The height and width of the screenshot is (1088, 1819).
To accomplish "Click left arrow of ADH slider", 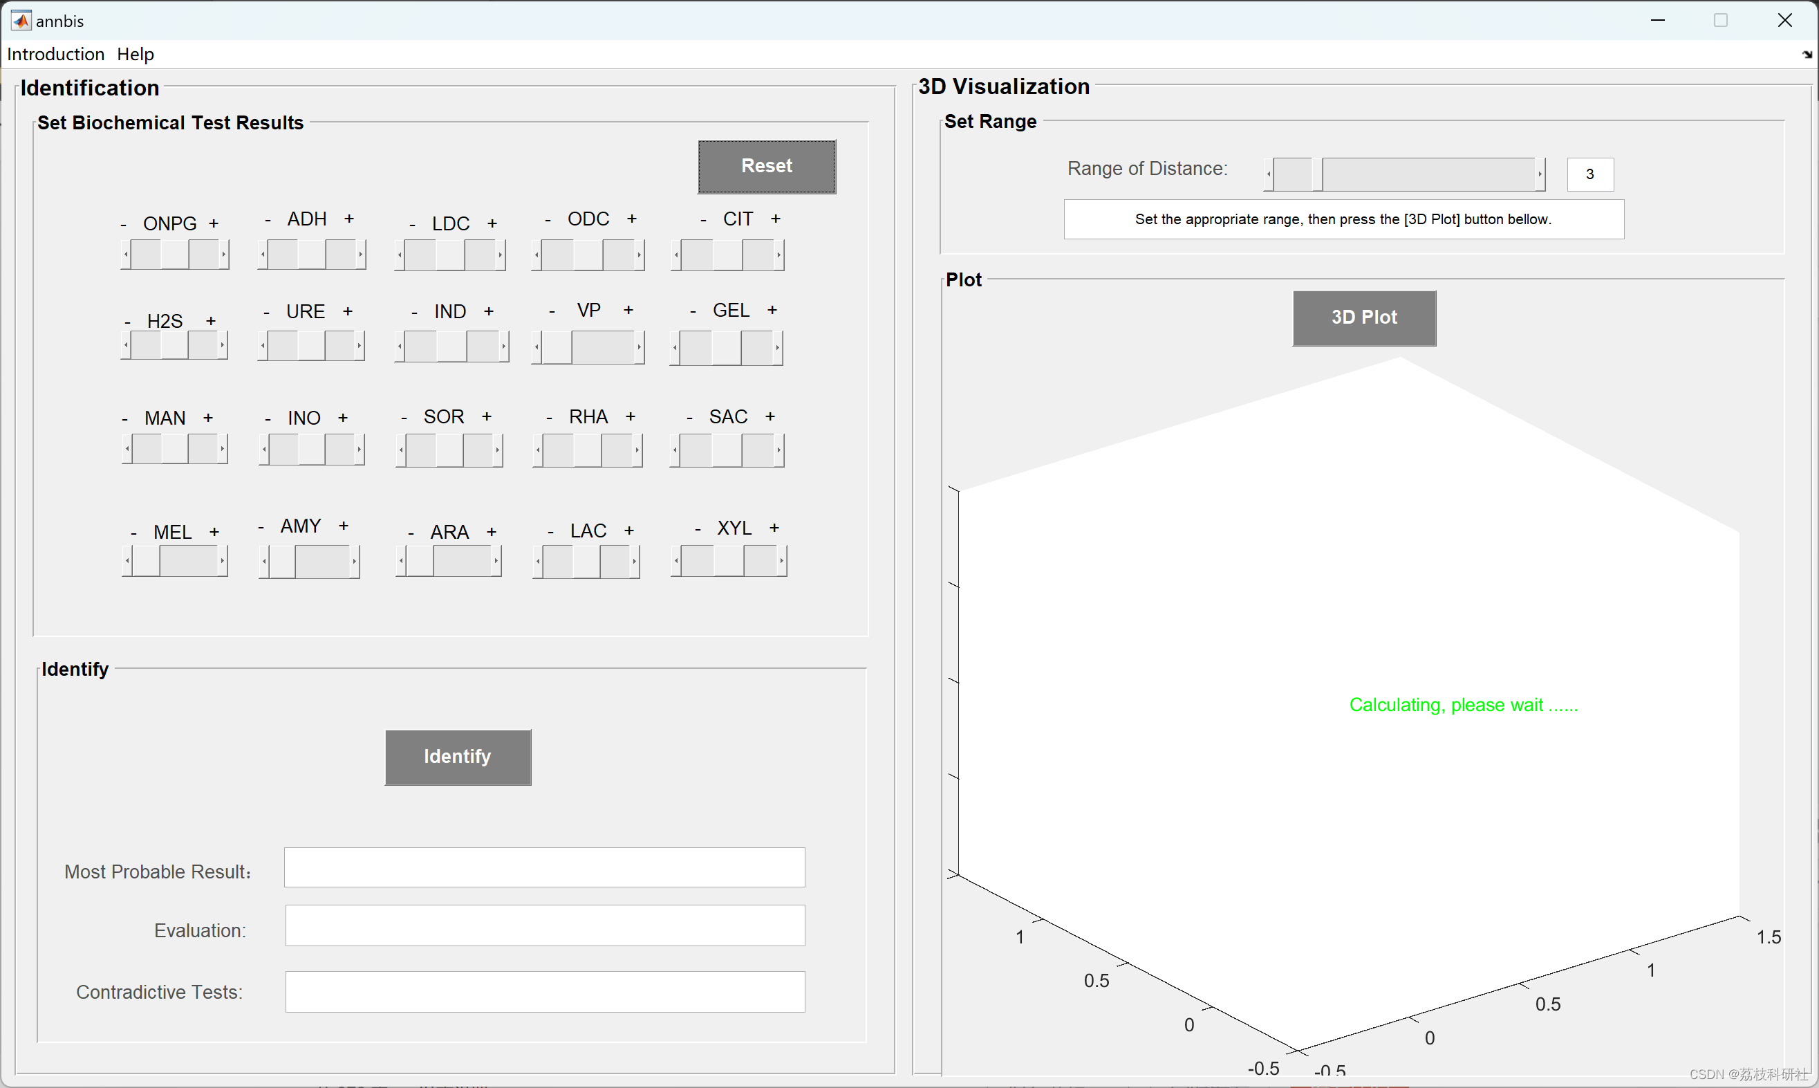I will click(263, 255).
